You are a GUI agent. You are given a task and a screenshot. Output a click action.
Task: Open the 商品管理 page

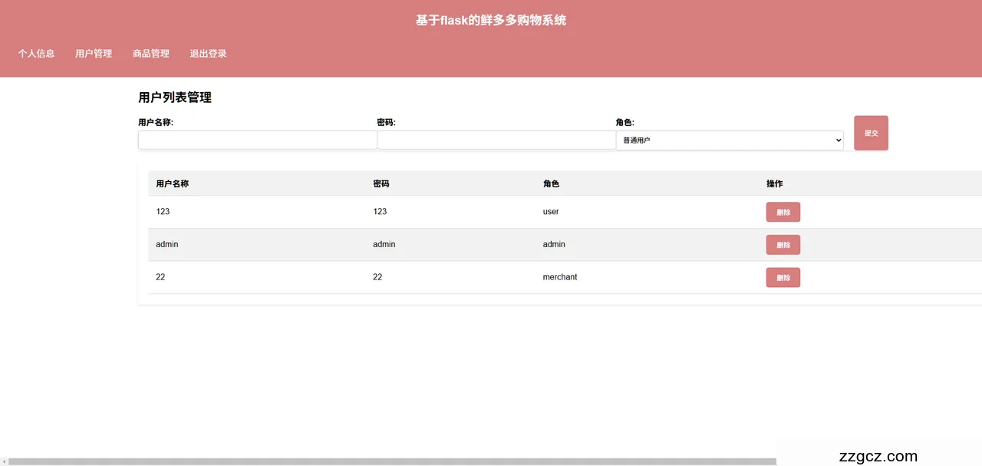click(150, 54)
